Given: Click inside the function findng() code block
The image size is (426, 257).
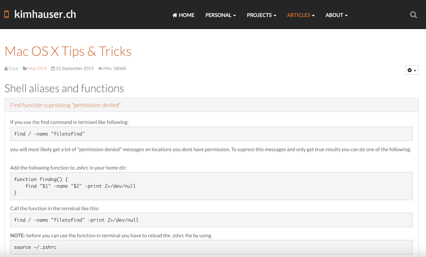Looking at the screenshot, I should (211, 186).
